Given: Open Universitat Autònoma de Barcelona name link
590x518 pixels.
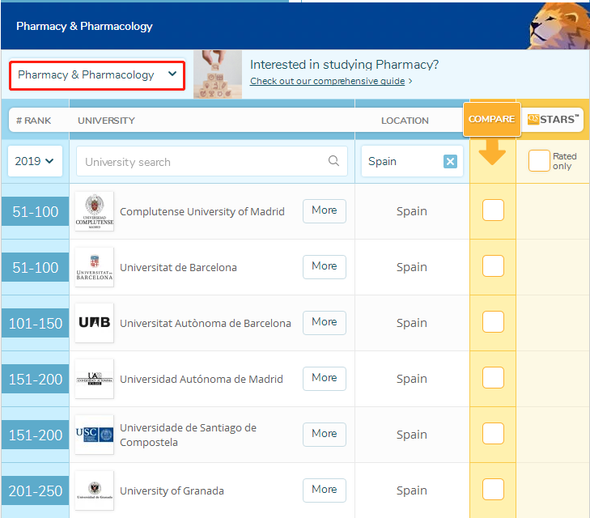Looking at the screenshot, I should [x=206, y=324].
